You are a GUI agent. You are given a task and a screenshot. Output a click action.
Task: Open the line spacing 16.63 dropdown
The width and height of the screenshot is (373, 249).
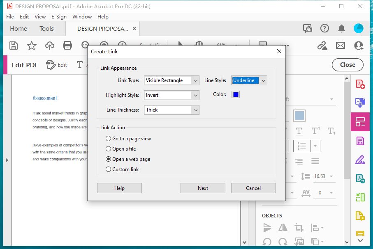pos(331,176)
